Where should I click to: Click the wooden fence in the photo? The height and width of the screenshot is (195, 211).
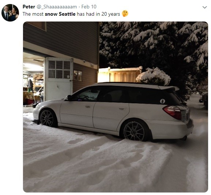click(x=120, y=74)
